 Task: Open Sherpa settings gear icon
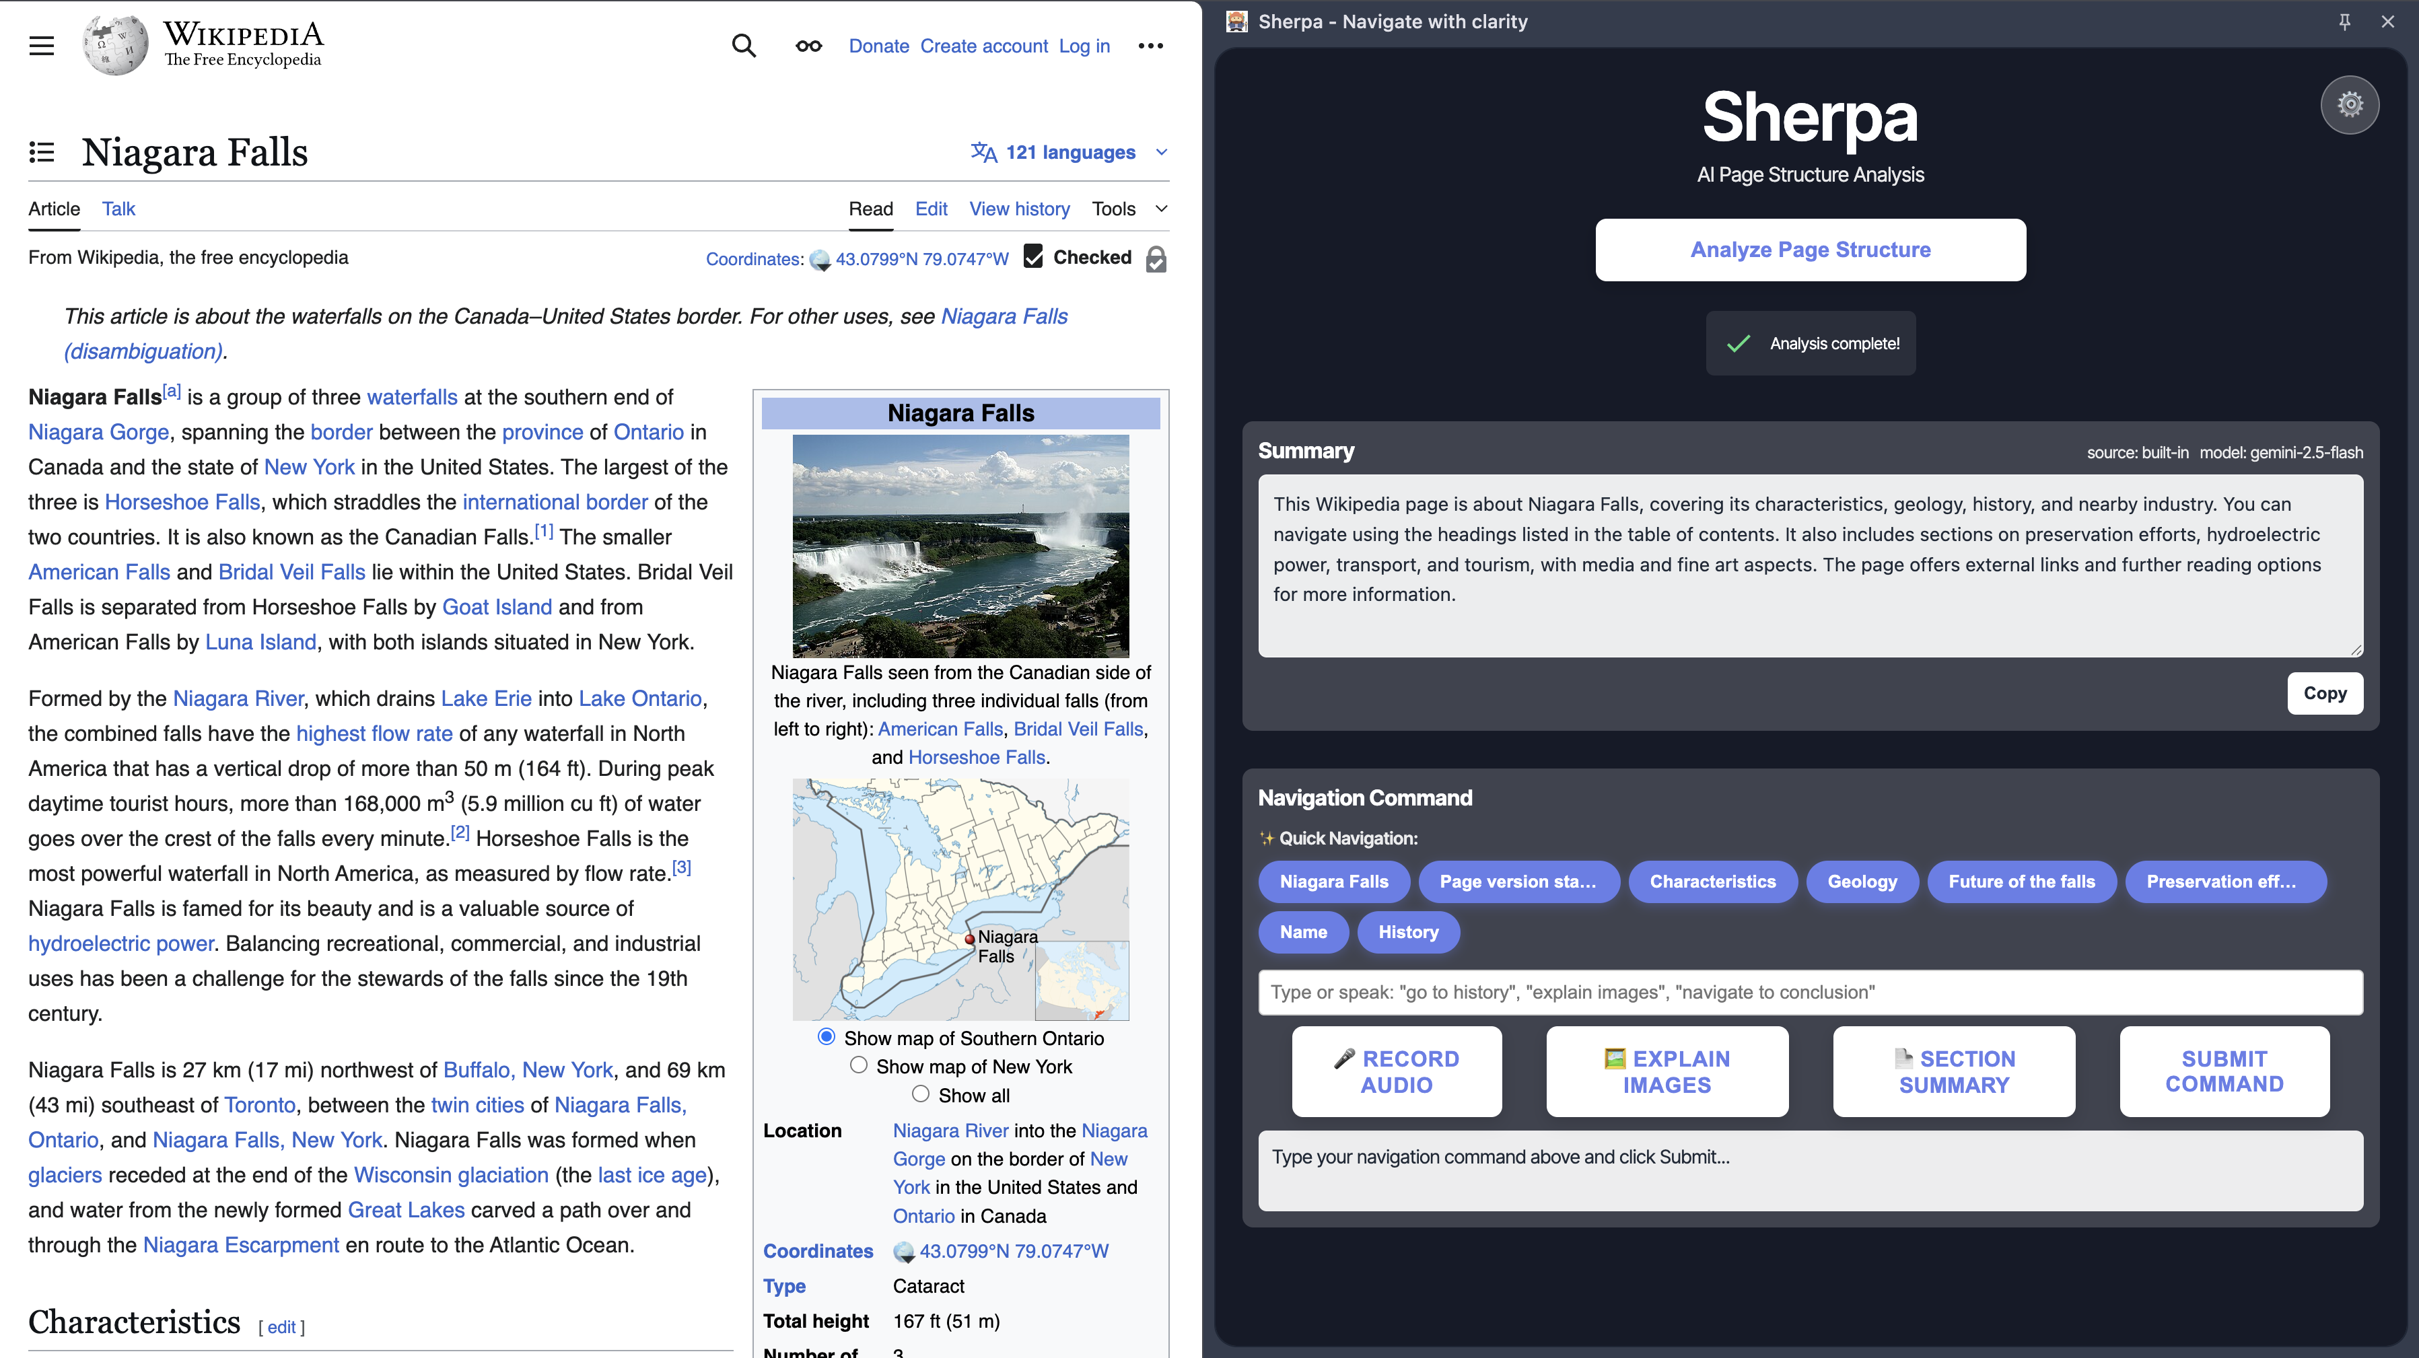point(2350,104)
